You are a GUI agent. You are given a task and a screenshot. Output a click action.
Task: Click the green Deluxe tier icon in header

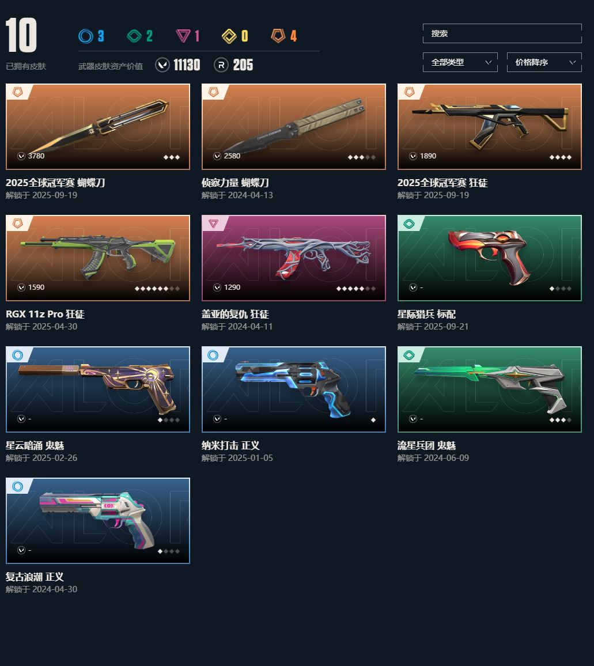point(134,36)
